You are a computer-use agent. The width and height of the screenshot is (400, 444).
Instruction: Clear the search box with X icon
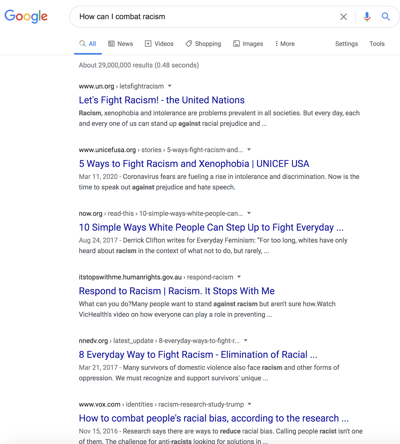[x=343, y=17]
